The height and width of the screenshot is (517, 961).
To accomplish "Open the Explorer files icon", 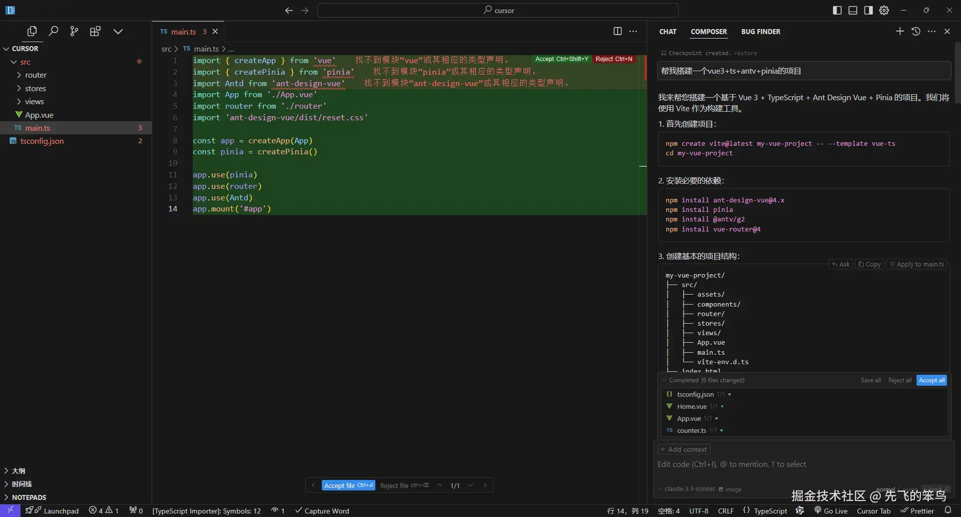I will coord(32,31).
